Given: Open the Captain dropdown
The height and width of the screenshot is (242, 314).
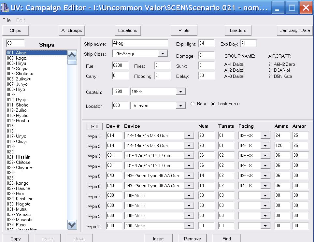Looking at the screenshot, I should click(181, 92).
